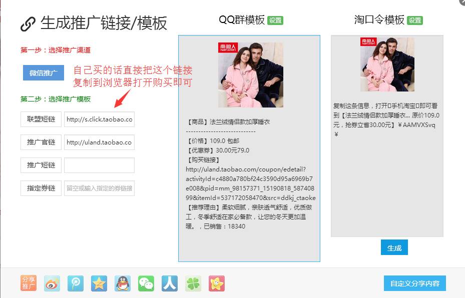465x298 pixels.
Task: Focus the empty 推广短链 text field
Action: [99, 165]
